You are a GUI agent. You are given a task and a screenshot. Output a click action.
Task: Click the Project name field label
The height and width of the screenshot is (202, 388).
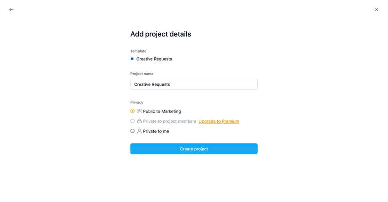point(142,74)
